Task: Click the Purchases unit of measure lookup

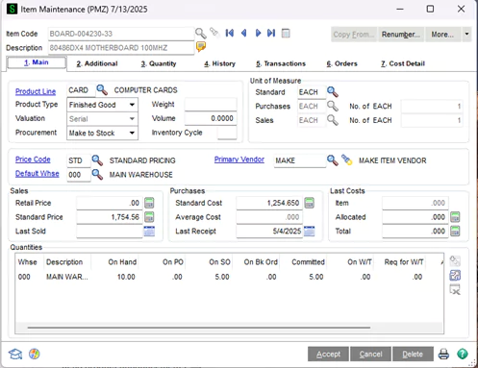Action: point(333,106)
